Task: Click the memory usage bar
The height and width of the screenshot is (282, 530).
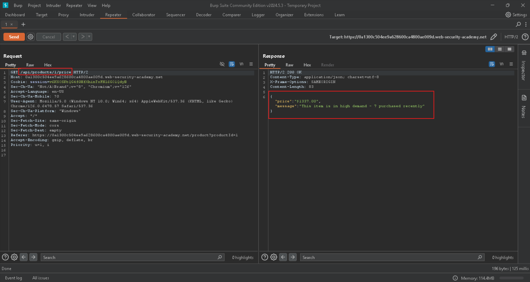Action: (511, 278)
